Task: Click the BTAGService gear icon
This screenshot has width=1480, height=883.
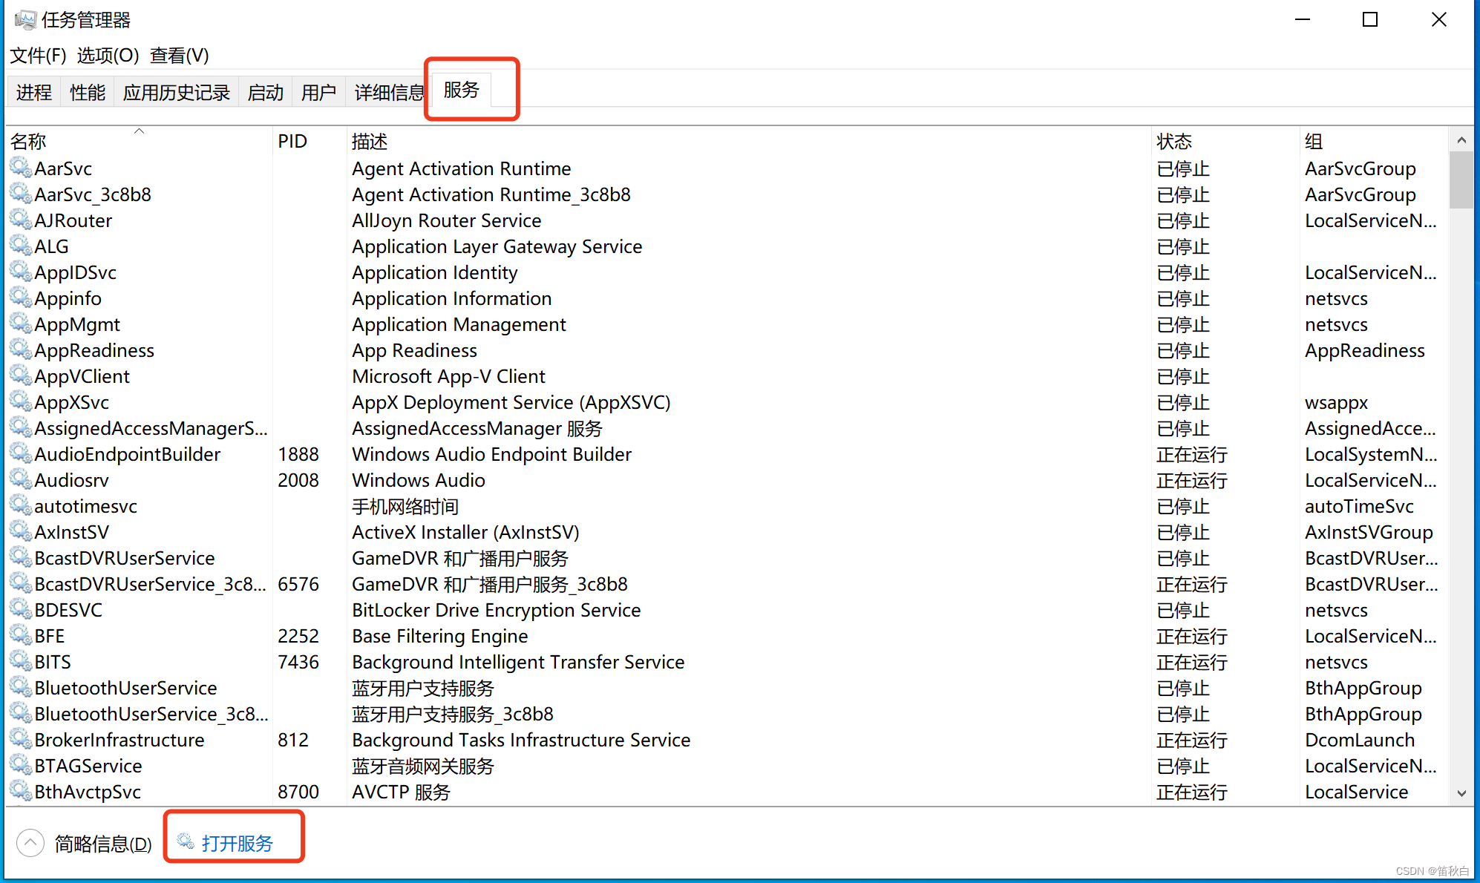Action: (x=21, y=765)
